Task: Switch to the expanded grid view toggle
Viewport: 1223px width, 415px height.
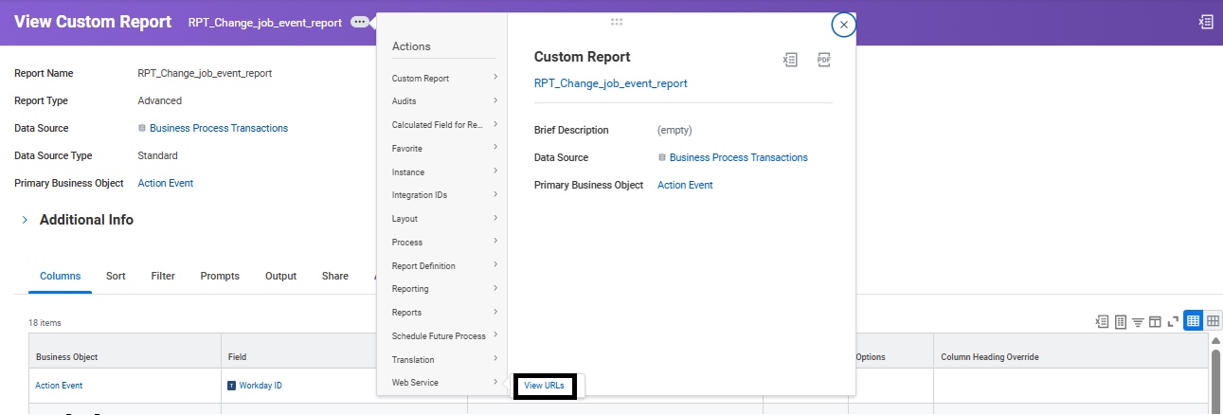Action: tap(1213, 321)
